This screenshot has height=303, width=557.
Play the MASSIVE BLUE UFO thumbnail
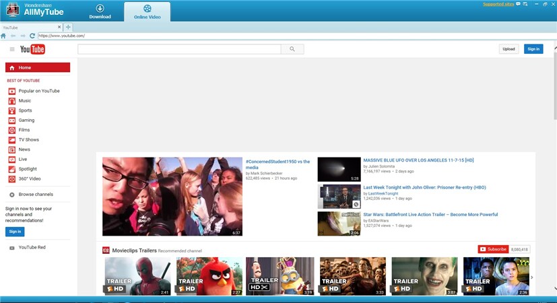(x=339, y=170)
